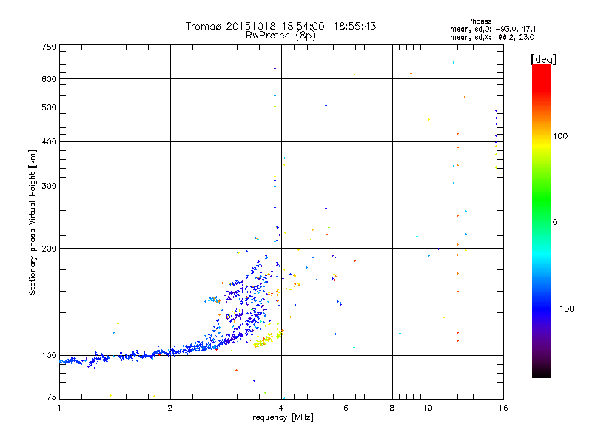592x444 pixels.
Task: Click the plot title 'Tromsø 20151018 18:54:00-18:55:43'
Action: (280, 26)
